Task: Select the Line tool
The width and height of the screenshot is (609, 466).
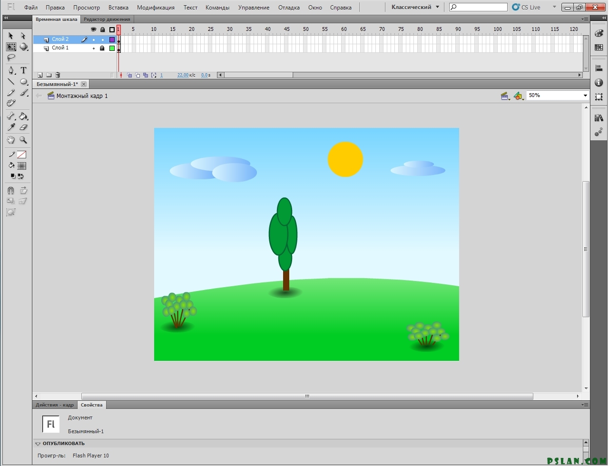Action: pyautogui.click(x=11, y=81)
